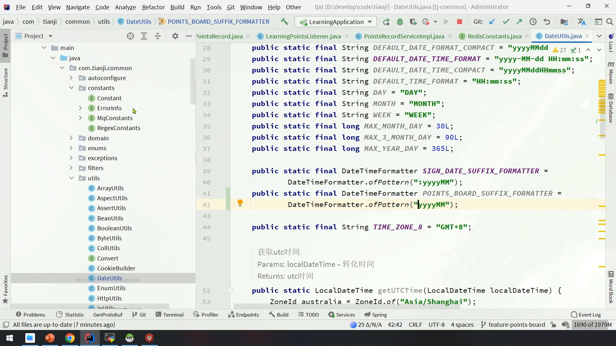
Task: Open the Refactor menu
Action: tap(153, 7)
